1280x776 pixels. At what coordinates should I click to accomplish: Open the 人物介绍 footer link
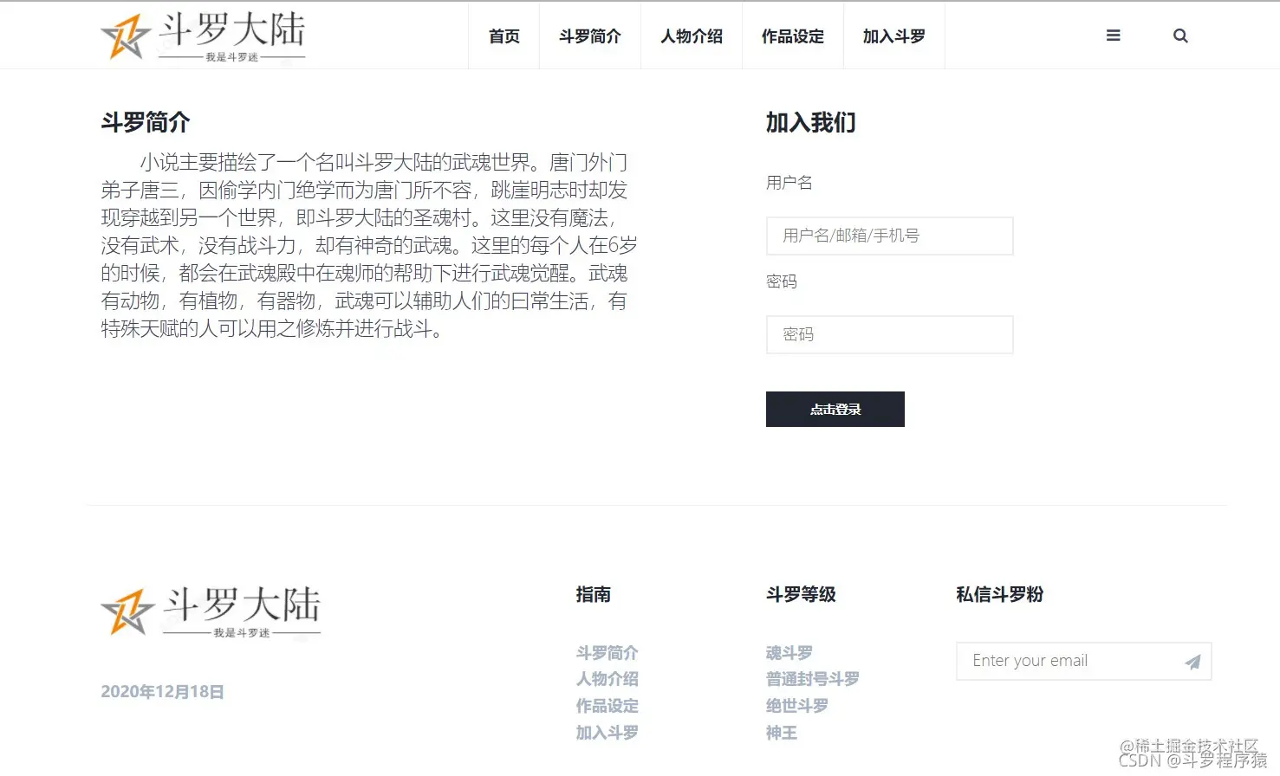point(607,679)
